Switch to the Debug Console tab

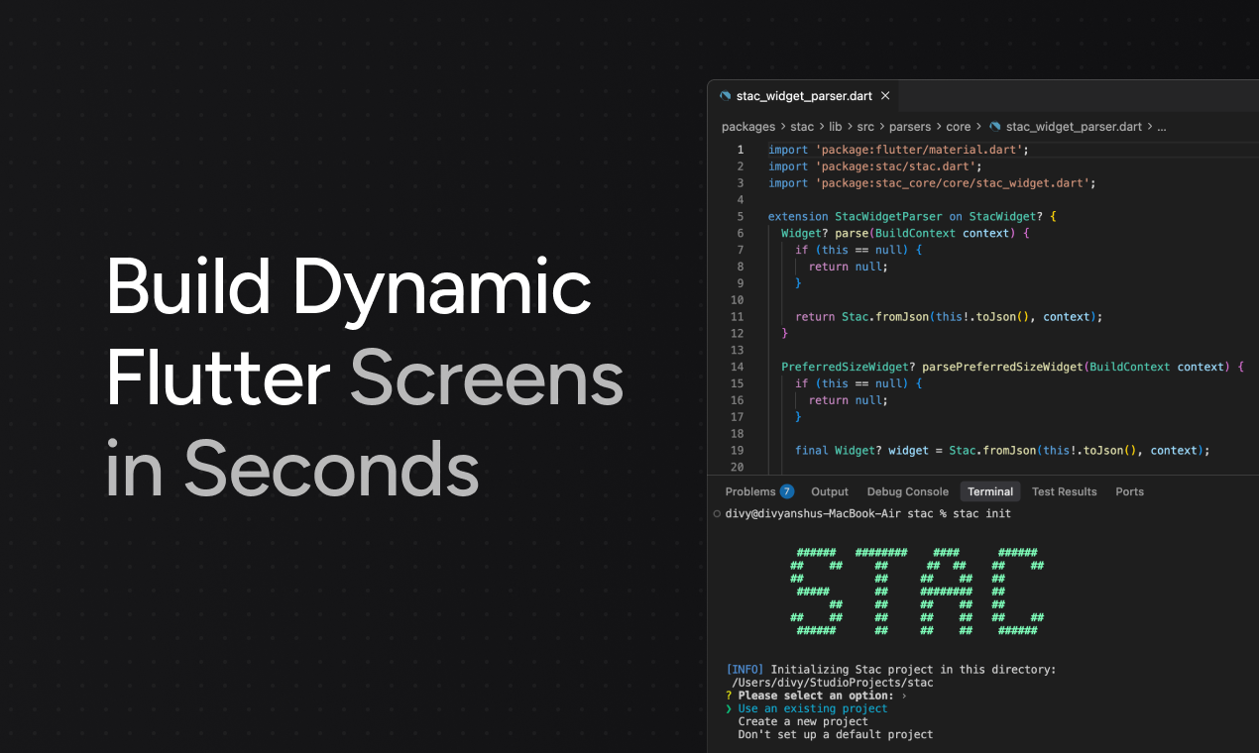(x=907, y=491)
